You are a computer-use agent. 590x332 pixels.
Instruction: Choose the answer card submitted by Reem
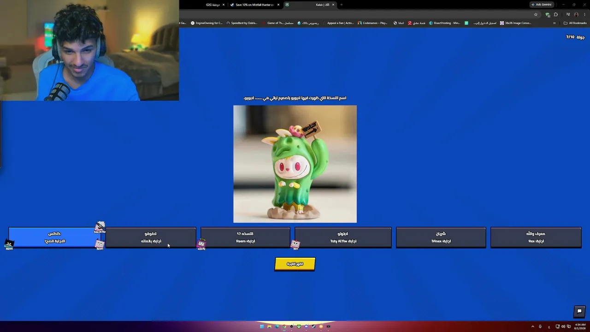pyautogui.click(x=245, y=237)
